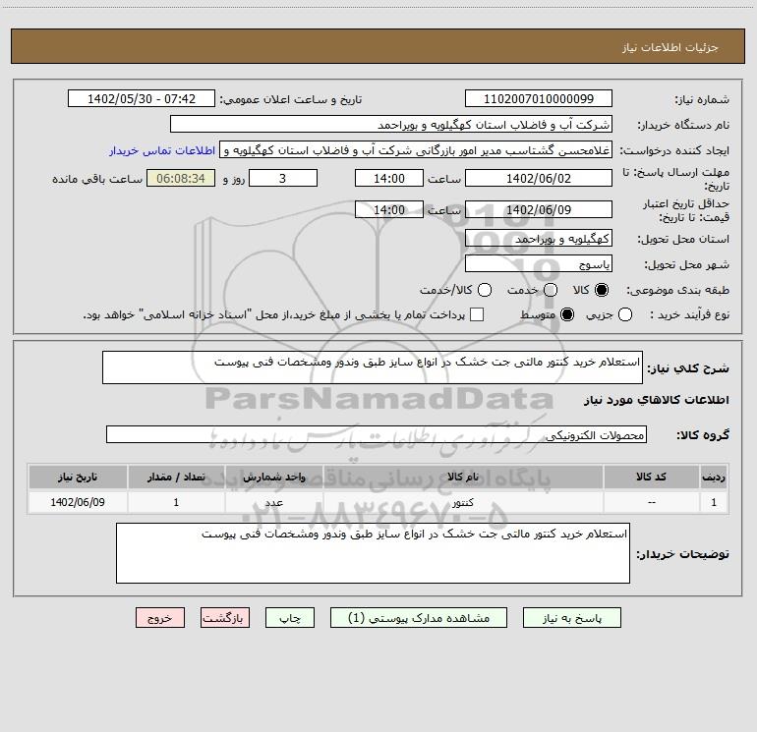The width and height of the screenshot is (757, 732).
Task: Click the شرح کلی نیاز text box
Action: 373,367
